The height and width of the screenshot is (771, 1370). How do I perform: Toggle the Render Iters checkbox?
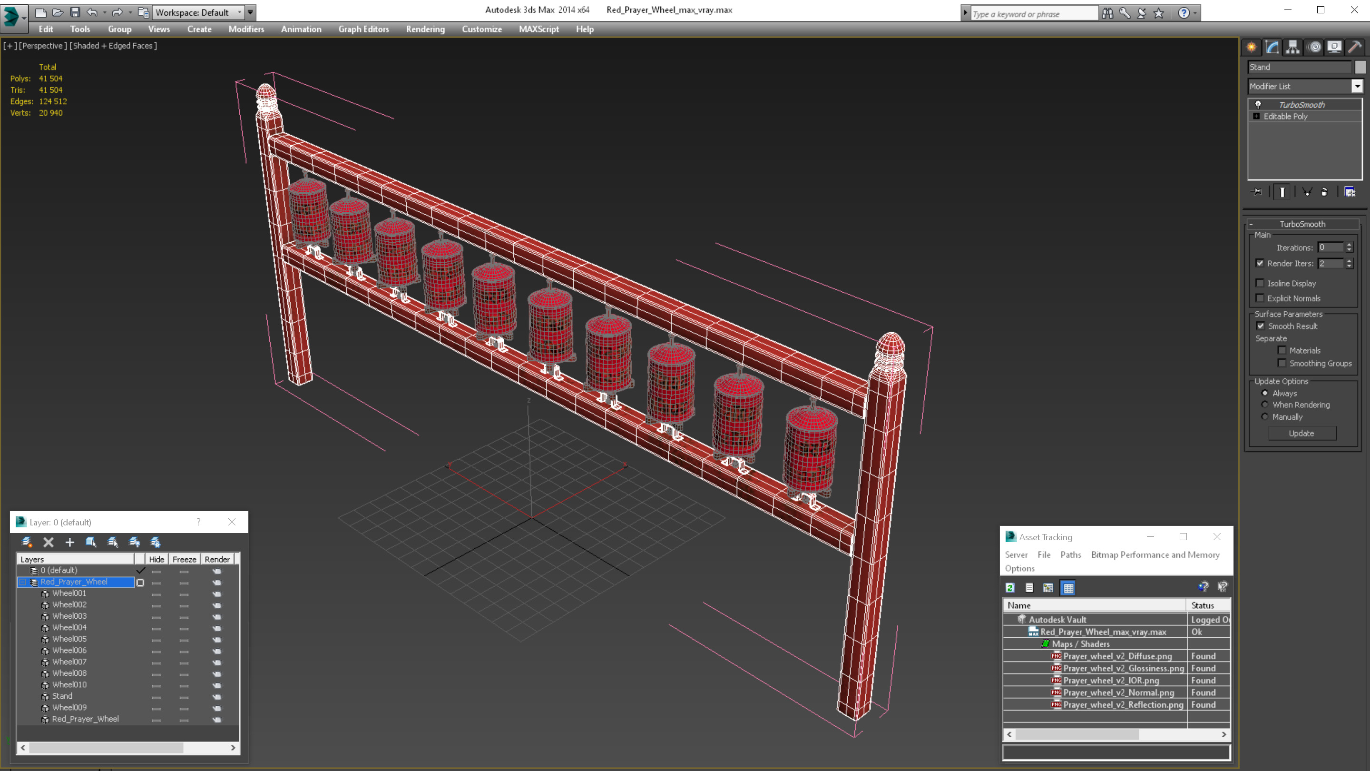pyautogui.click(x=1260, y=263)
